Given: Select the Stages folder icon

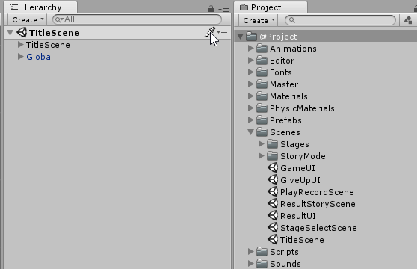Looking at the screenshot, I should (272, 144).
